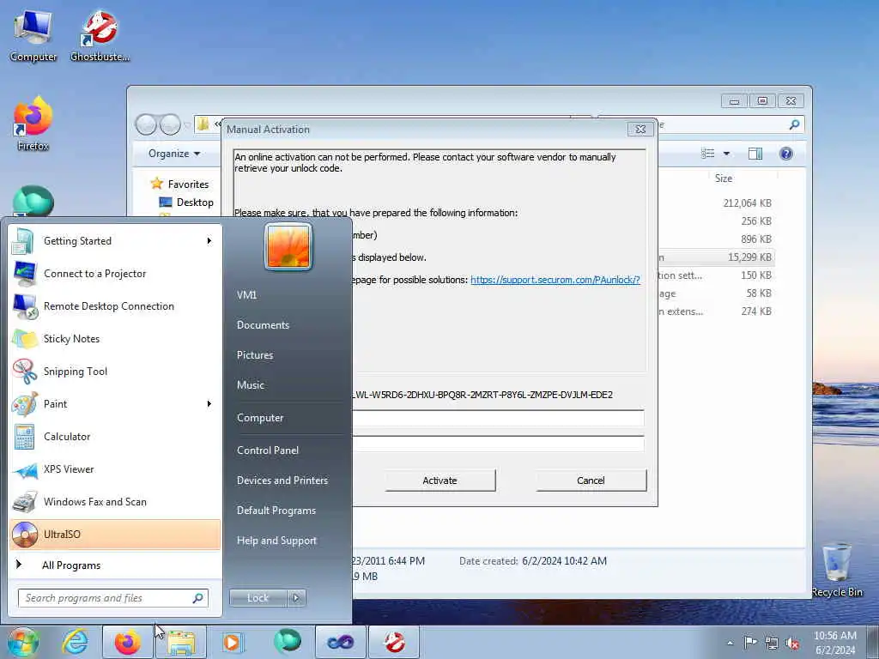Click the search magnifier in the Start menu
Image resolution: width=879 pixels, height=659 pixels.
click(197, 598)
